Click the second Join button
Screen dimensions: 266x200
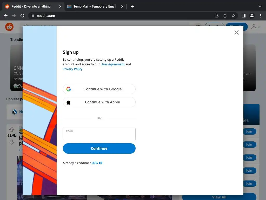(250, 144)
